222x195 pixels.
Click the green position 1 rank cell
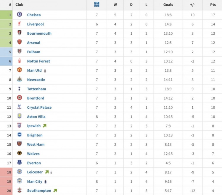pos(6,15)
